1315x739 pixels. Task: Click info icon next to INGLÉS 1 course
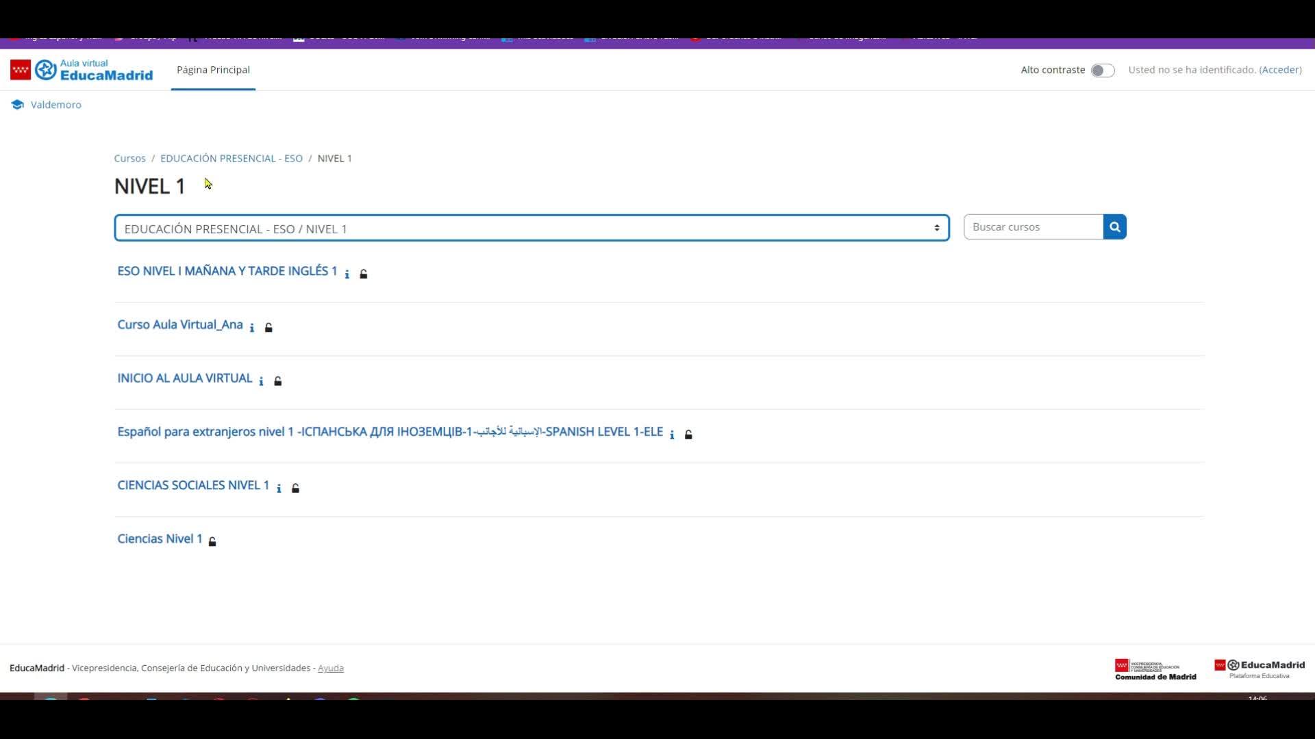[347, 274]
